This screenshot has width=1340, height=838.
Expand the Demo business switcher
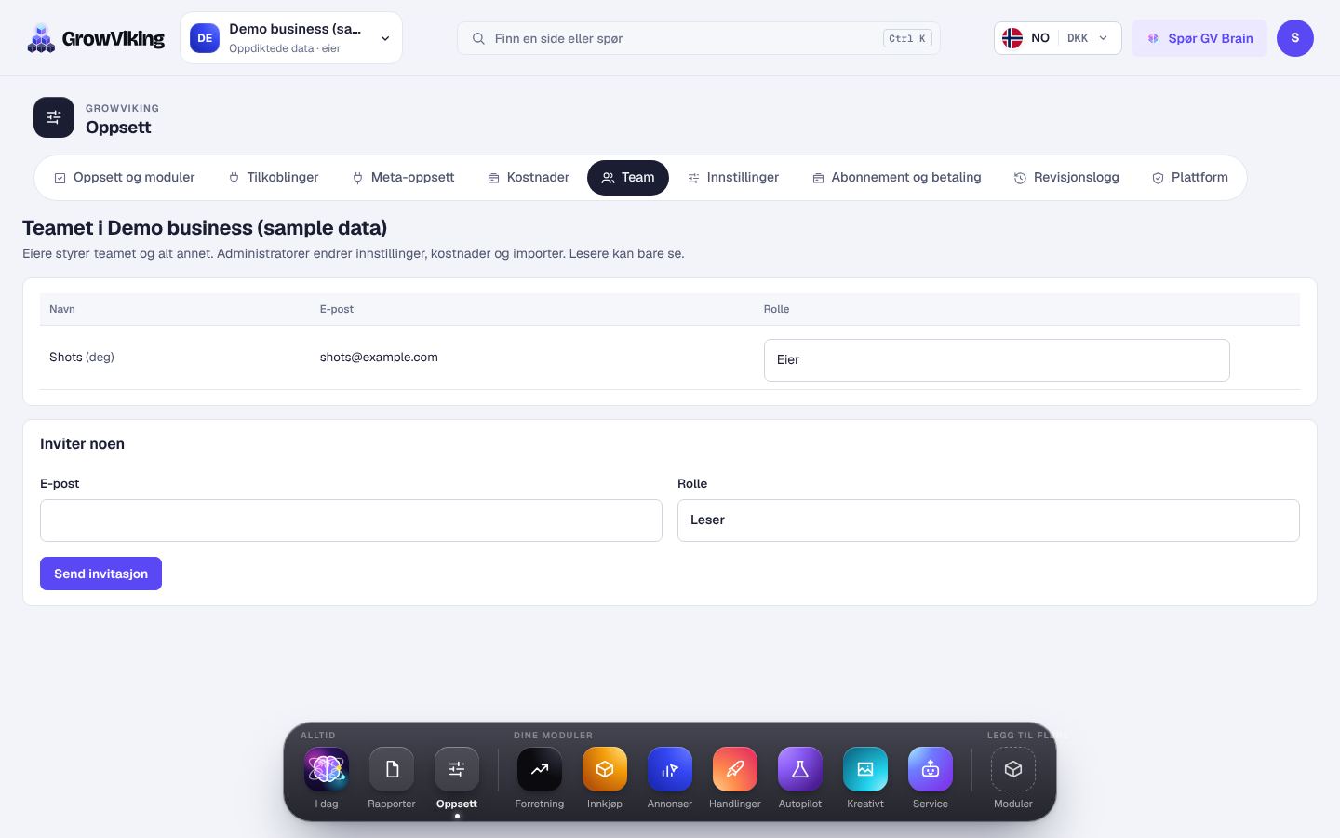[291, 38]
